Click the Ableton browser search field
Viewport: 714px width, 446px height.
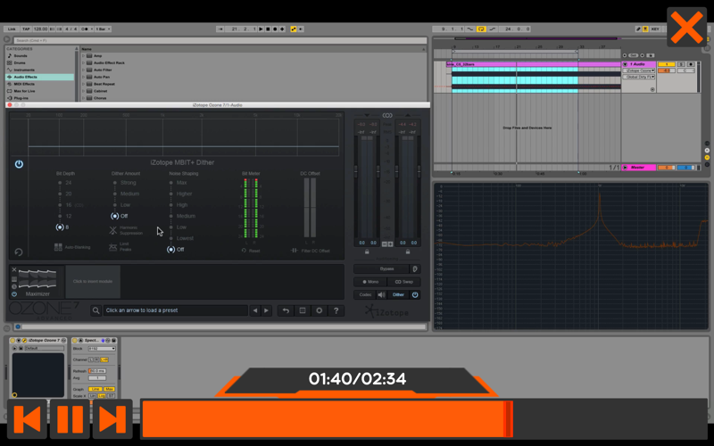coord(220,40)
